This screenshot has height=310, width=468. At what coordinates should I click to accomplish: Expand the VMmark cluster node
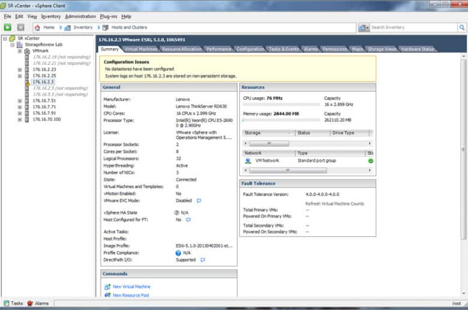pos(20,51)
